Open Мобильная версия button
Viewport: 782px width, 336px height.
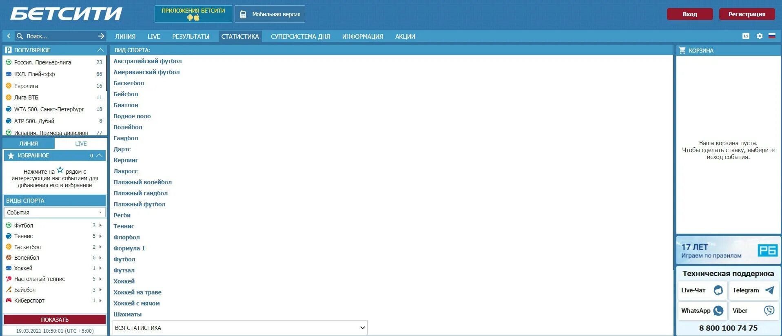270,14
